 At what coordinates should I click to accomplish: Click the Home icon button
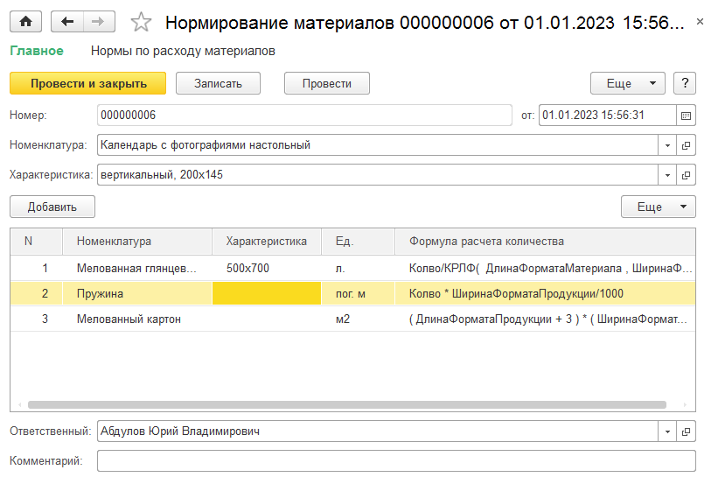click(25, 22)
